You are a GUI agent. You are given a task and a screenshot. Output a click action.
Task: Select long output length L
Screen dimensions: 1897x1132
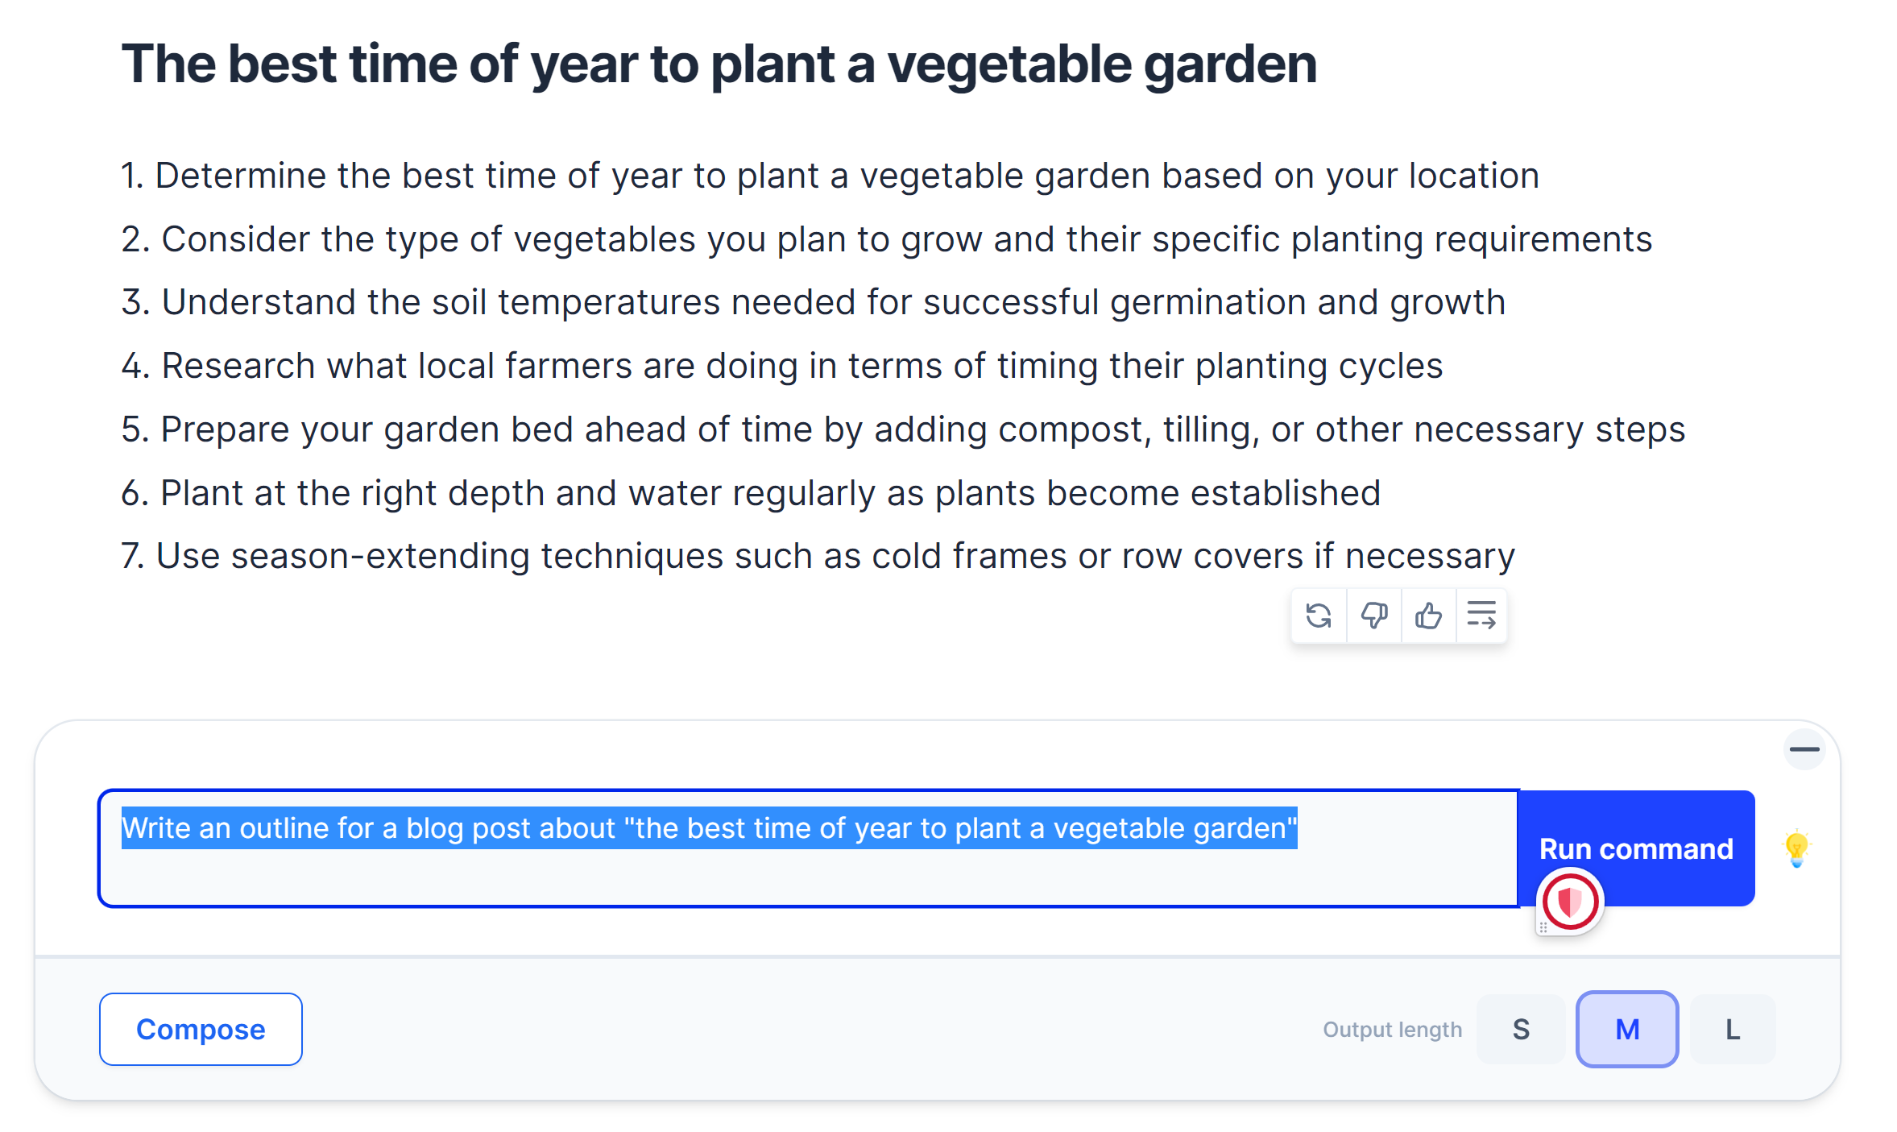click(x=1733, y=1030)
